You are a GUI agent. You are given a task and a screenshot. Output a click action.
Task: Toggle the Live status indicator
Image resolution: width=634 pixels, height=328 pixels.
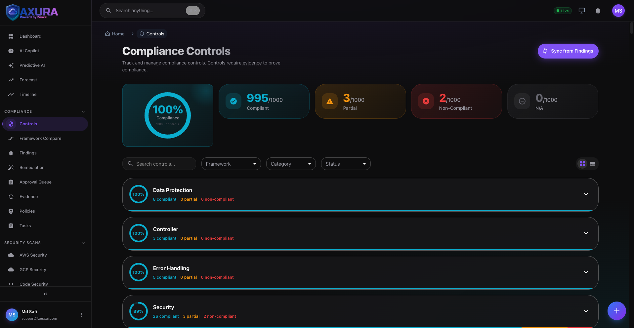[x=563, y=11]
